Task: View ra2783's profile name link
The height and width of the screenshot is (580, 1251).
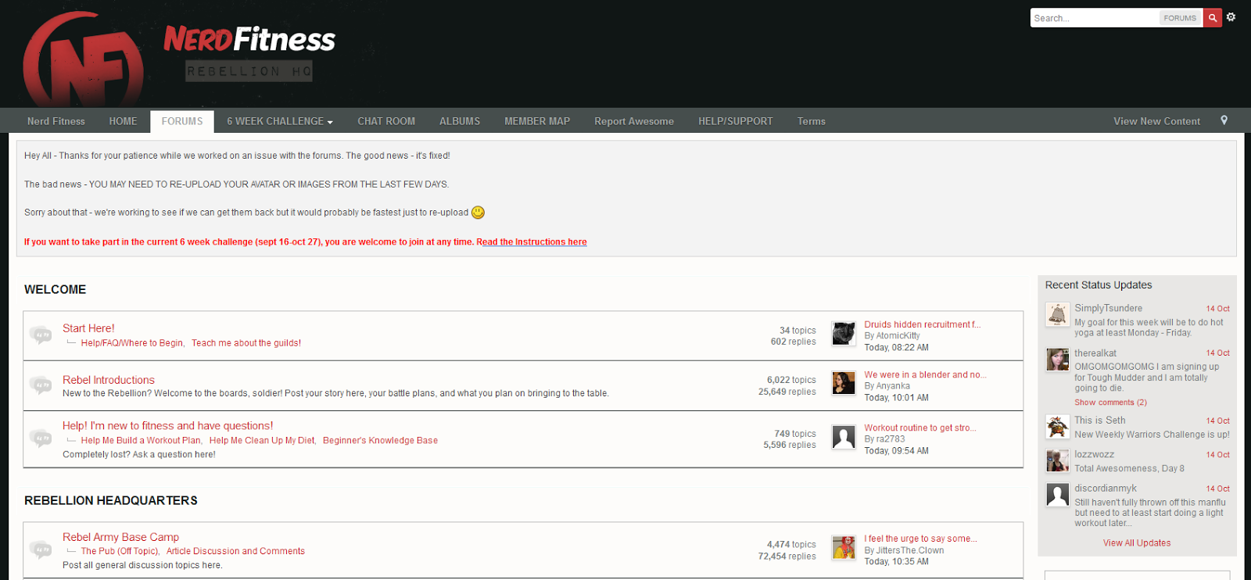Action: point(891,439)
